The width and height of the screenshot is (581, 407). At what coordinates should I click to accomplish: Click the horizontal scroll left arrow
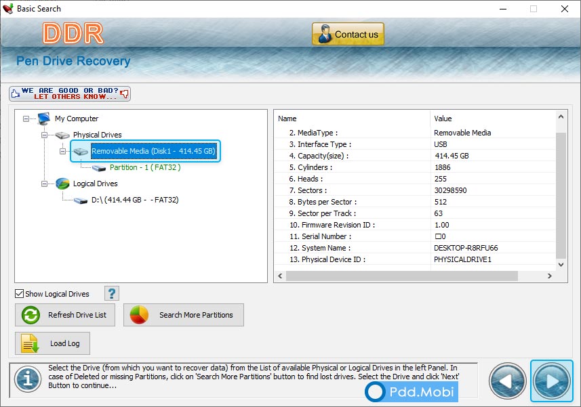pyautogui.click(x=280, y=276)
